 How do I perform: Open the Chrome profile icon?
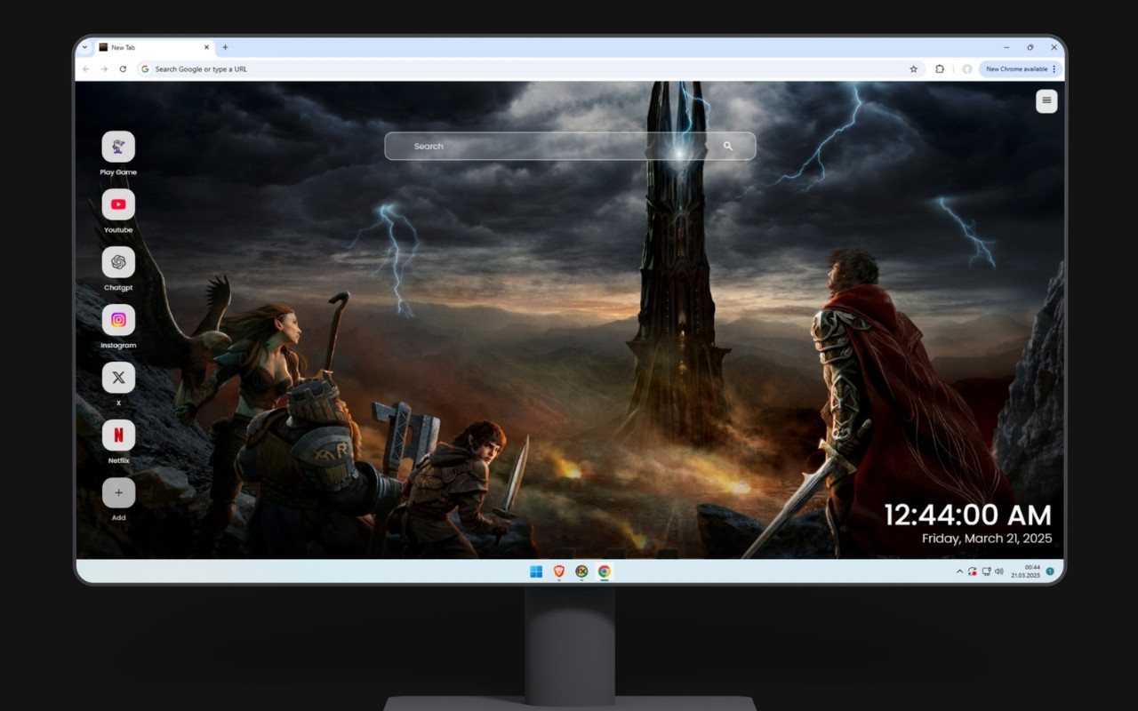point(966,68)
